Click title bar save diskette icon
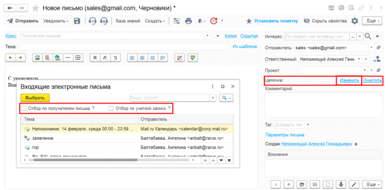This screenshot has width=388, height=190. pos(331,8)
